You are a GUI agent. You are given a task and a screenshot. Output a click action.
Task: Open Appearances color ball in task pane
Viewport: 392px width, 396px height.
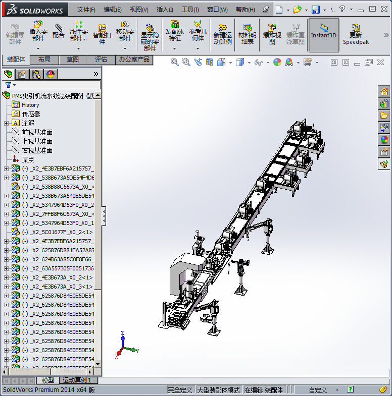tap(384, 140)
